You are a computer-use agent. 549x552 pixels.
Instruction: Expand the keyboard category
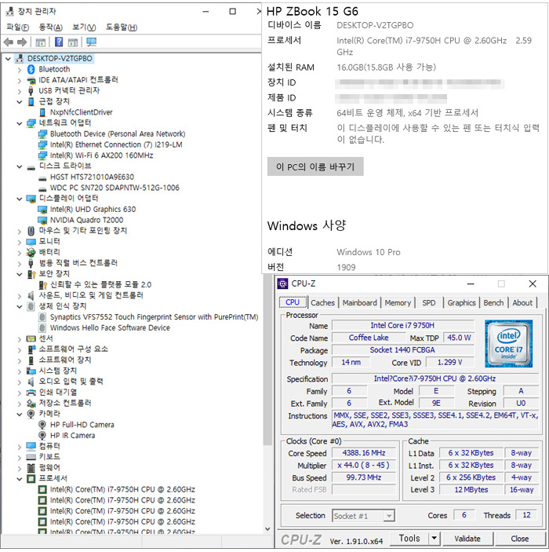(x=20, y=457)
